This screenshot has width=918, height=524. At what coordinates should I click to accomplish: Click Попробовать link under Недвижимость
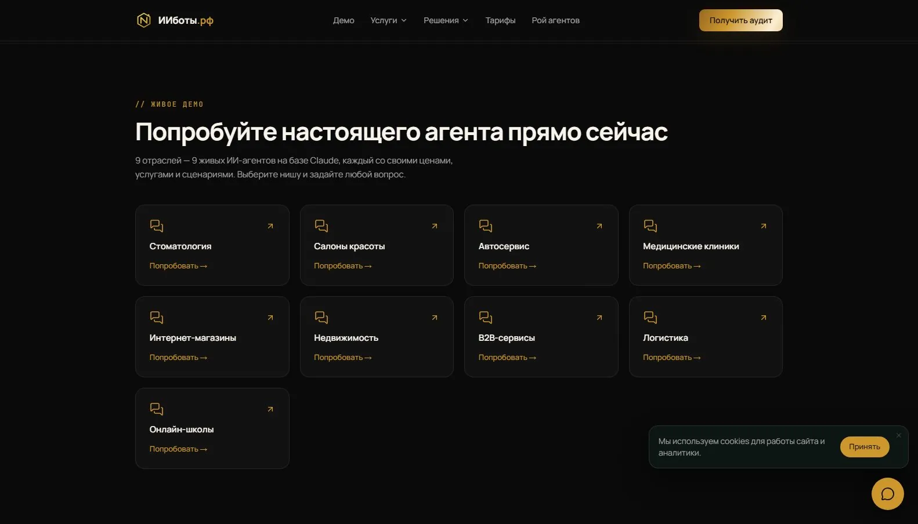tap(342, 358)
